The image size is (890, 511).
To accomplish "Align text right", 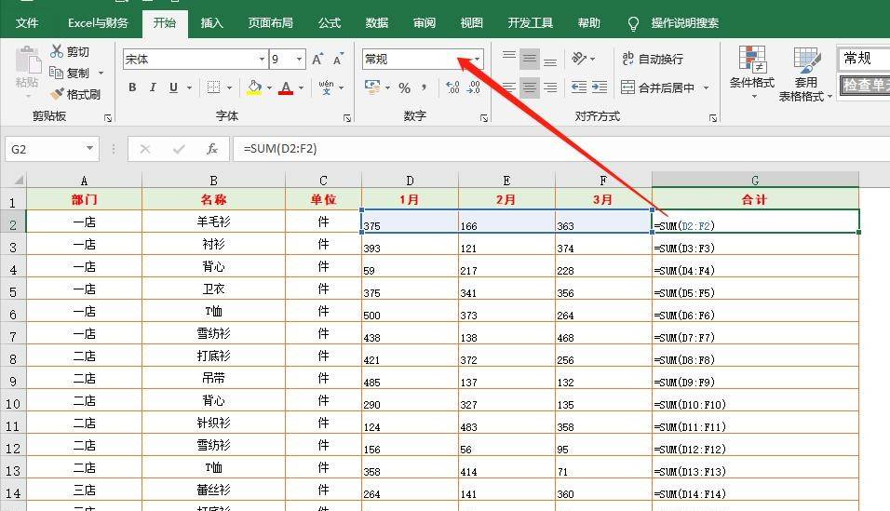I will [x=550, y=87].
